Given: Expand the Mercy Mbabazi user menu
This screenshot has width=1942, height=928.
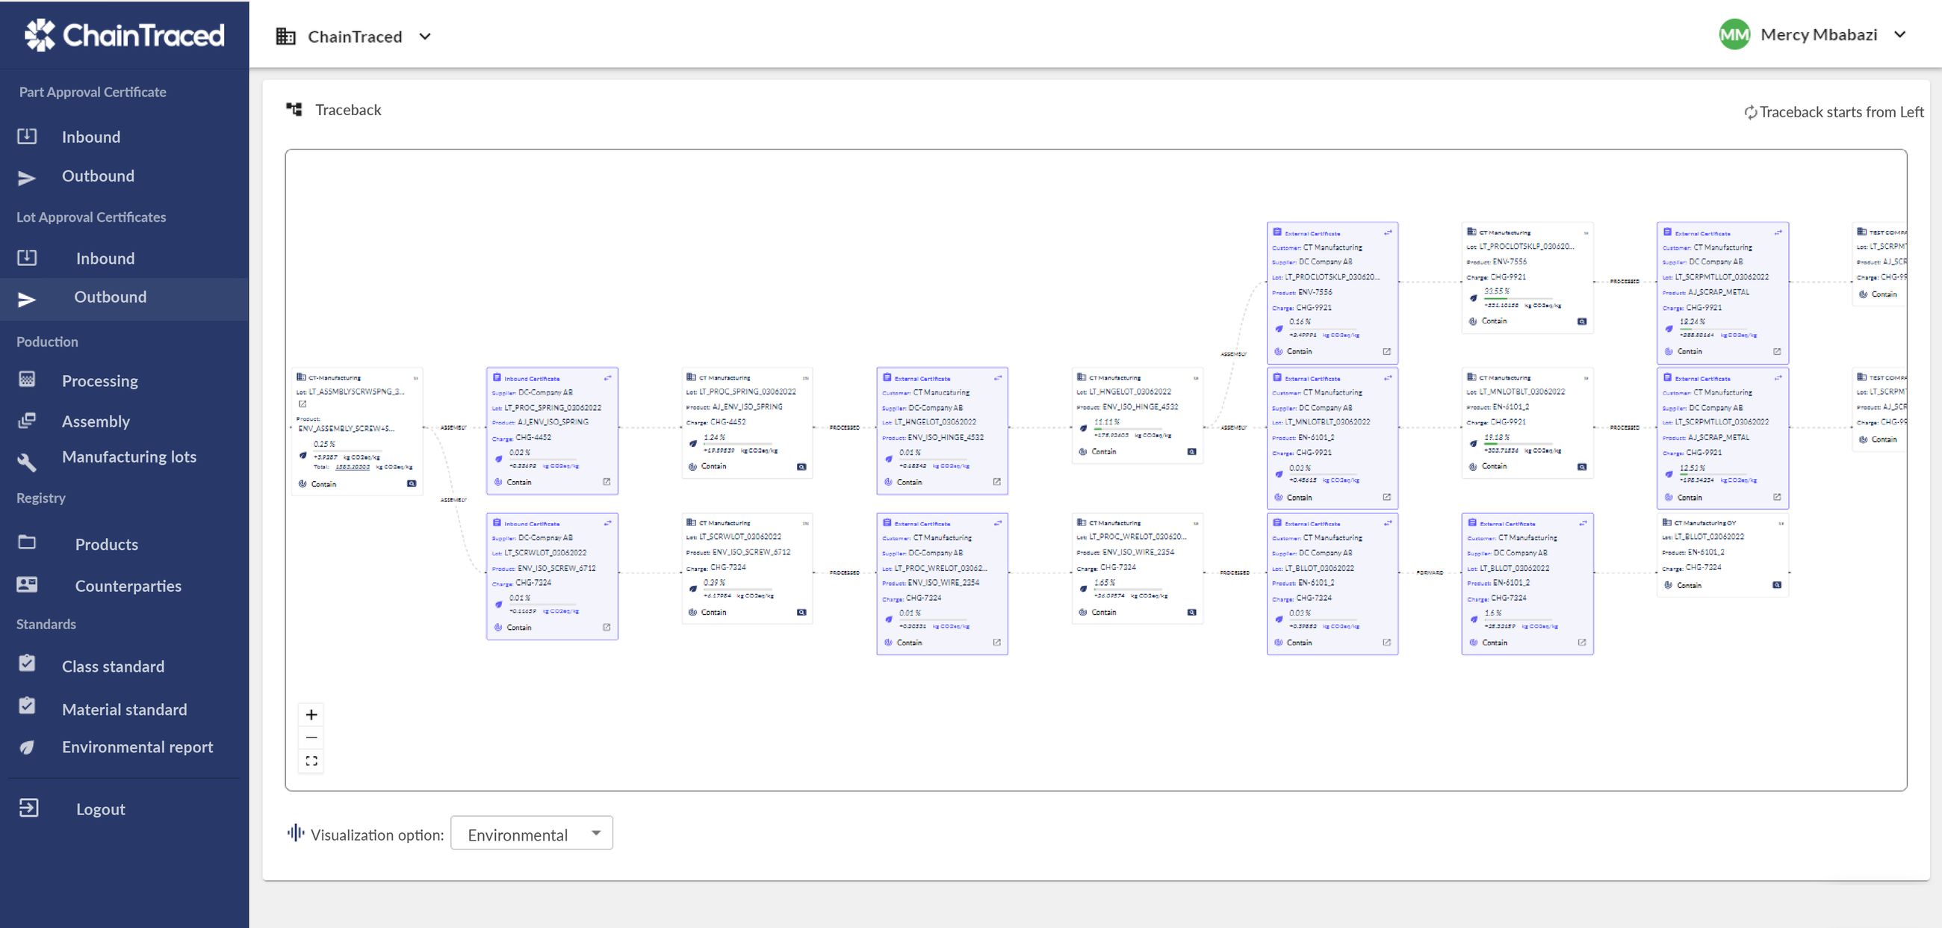Looking at the screenshot, I should point(1899,34).
